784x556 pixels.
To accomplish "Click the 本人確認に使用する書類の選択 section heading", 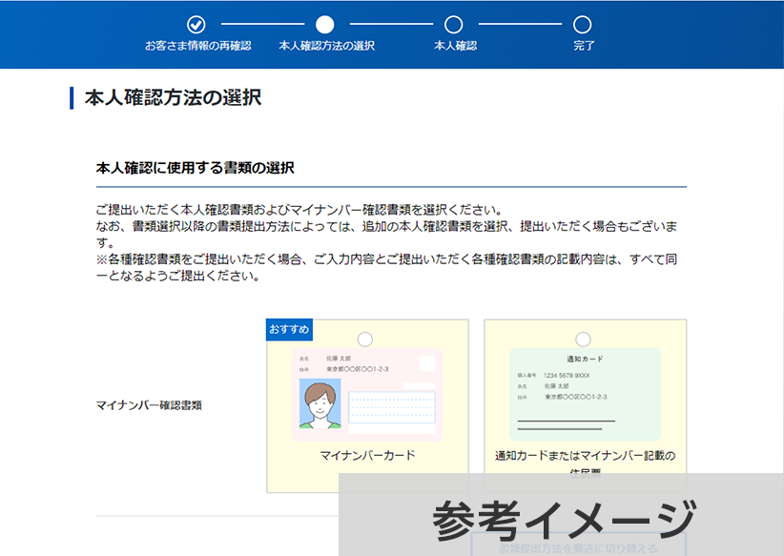I will click(x=196, y=168).
